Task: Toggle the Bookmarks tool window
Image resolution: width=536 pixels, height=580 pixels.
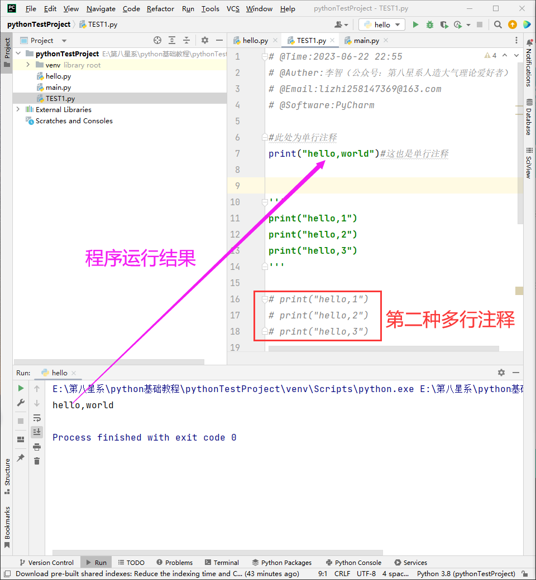Action: tap(7, 527)
